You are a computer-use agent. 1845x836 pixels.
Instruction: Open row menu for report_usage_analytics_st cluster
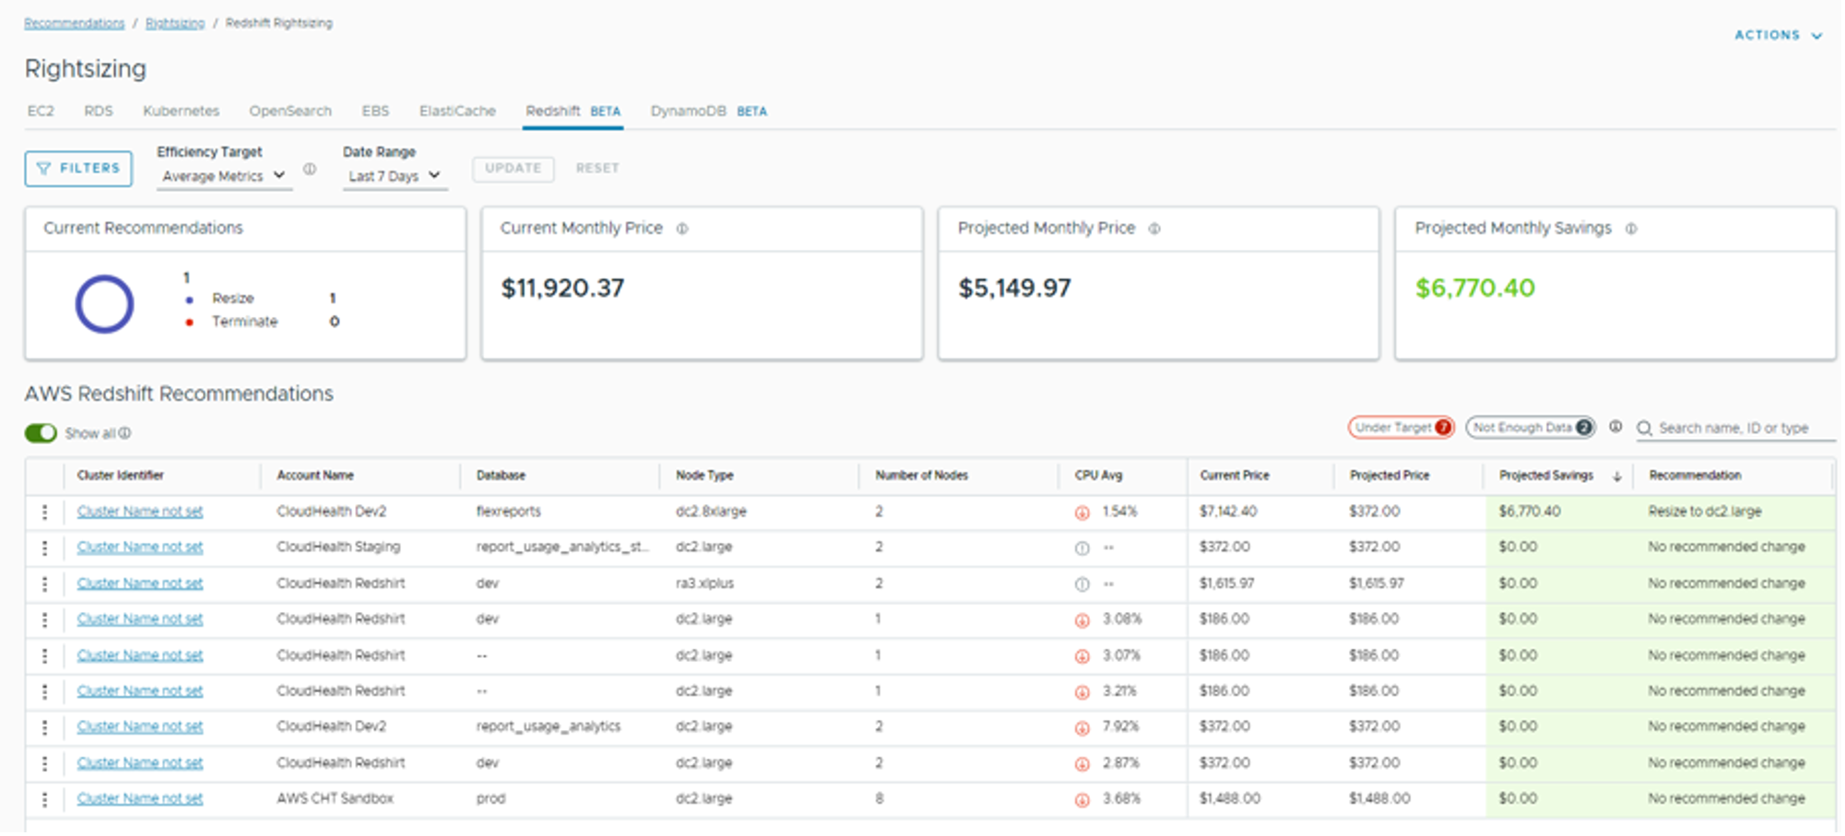pos(44,548)
